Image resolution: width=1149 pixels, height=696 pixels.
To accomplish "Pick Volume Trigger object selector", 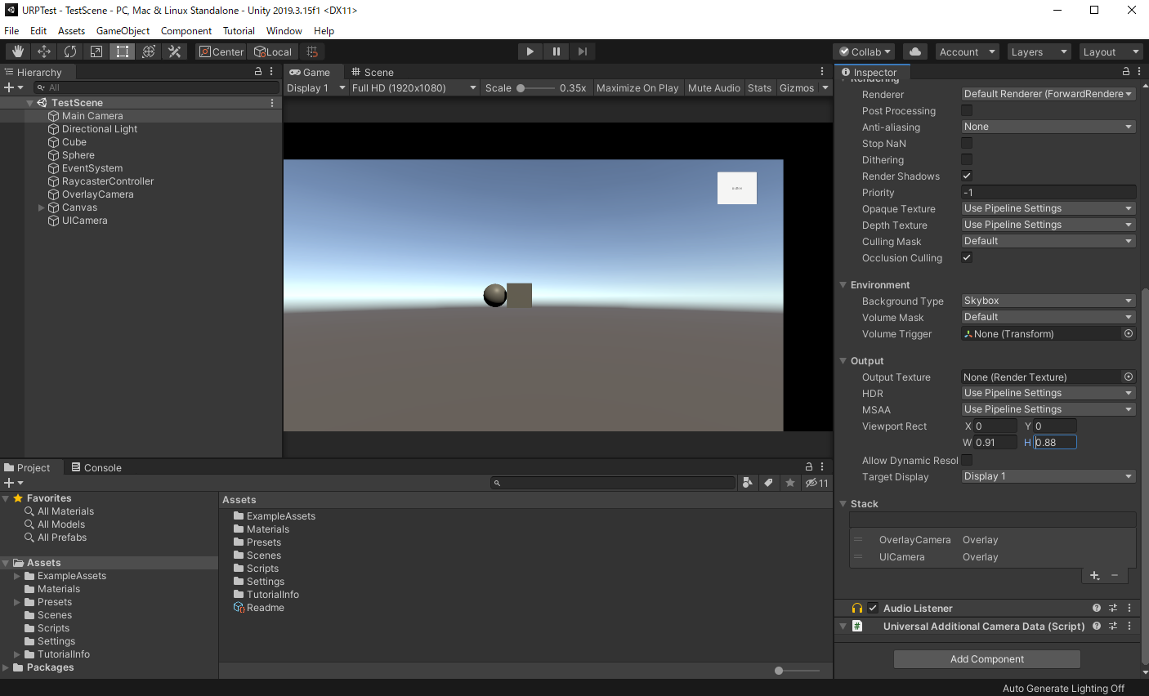I will (1129, 333).
